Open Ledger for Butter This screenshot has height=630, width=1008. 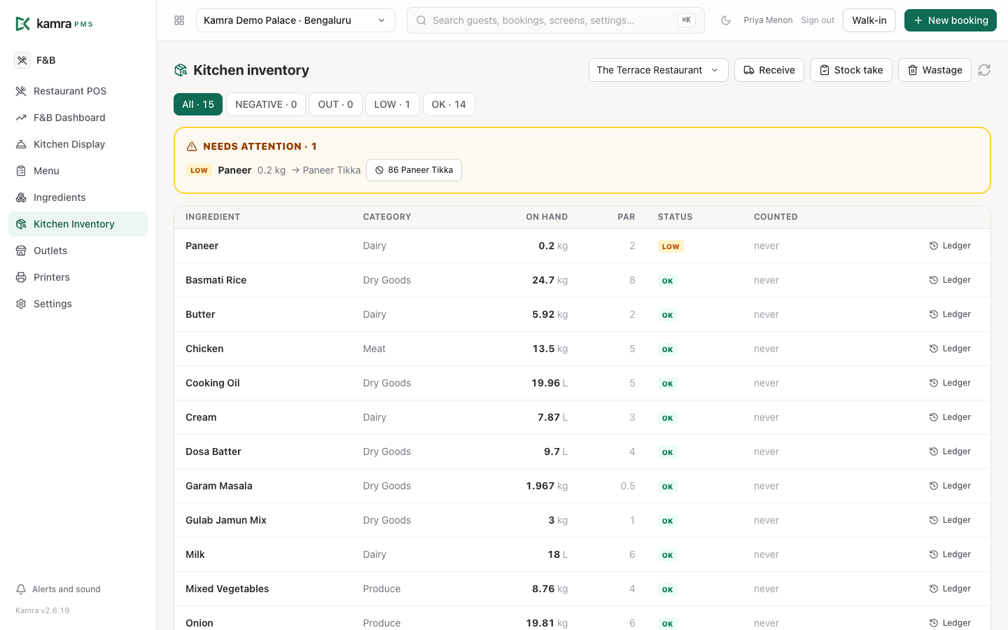click(950, 314)
